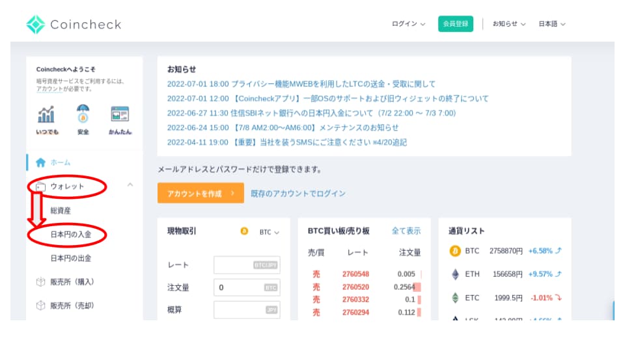Click the ETC price 1999.5円

pyautogui.click(x=508, y=298)
